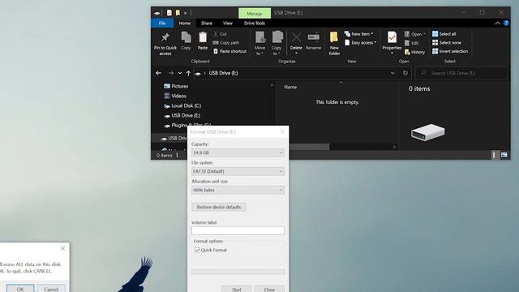
Task: Refresh the USB Drive (E:) folder
Action: point(405,73)
